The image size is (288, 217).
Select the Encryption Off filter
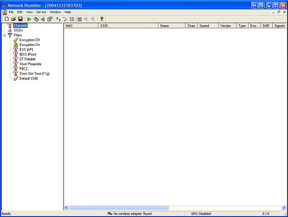(30, 40)
